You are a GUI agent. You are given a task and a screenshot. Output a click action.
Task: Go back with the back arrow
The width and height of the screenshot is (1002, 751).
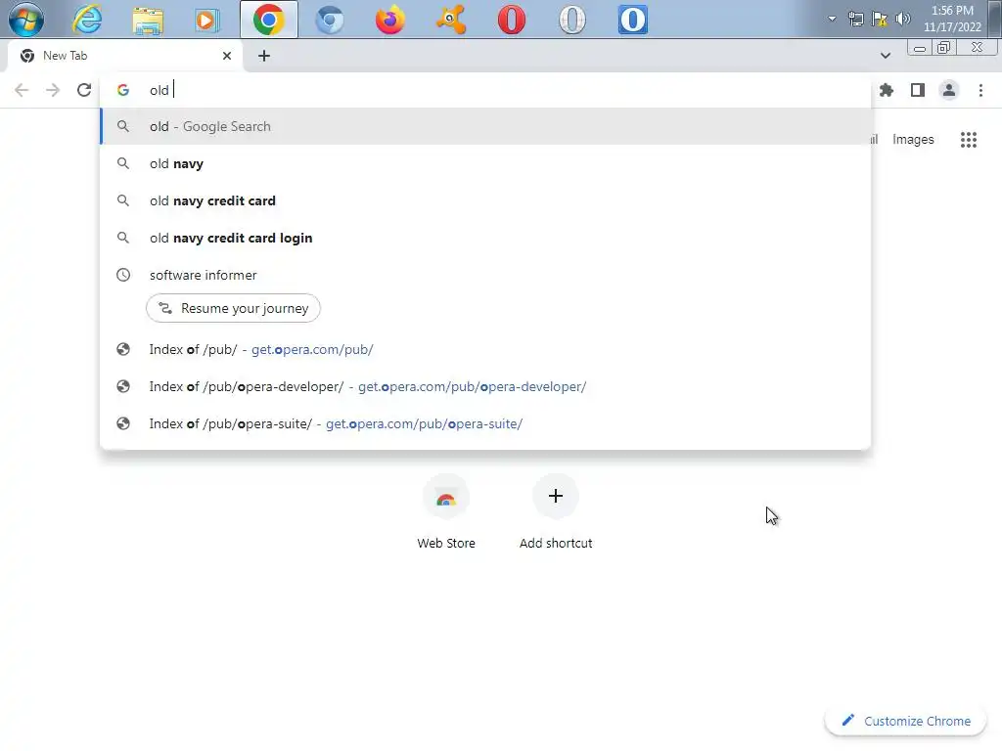(22, 90)
